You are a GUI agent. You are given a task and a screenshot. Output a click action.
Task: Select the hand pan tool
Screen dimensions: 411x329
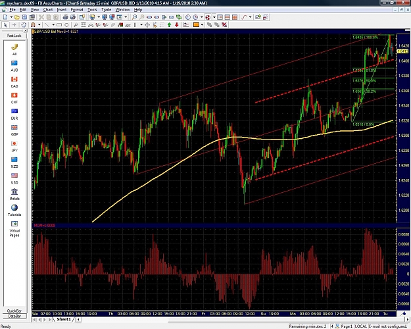pyautogui.click(x=24, y=25)
